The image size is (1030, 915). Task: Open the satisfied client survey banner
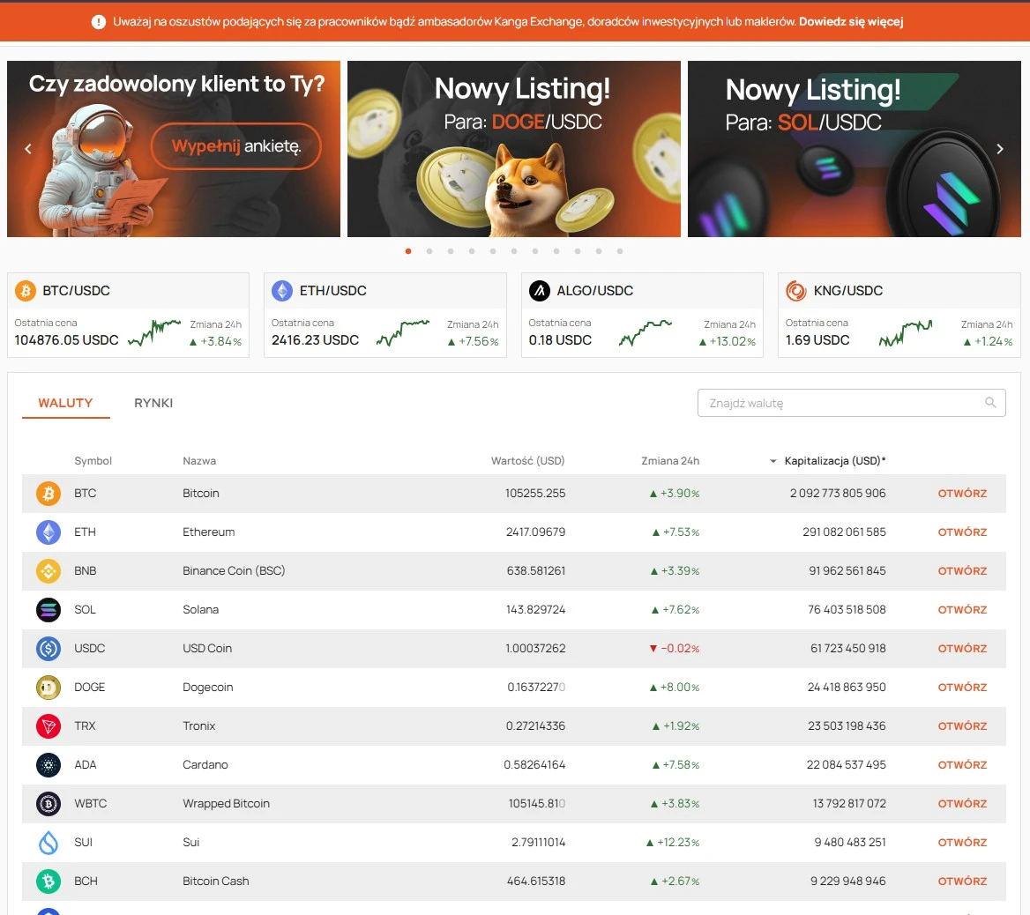(x=174, y=149)
